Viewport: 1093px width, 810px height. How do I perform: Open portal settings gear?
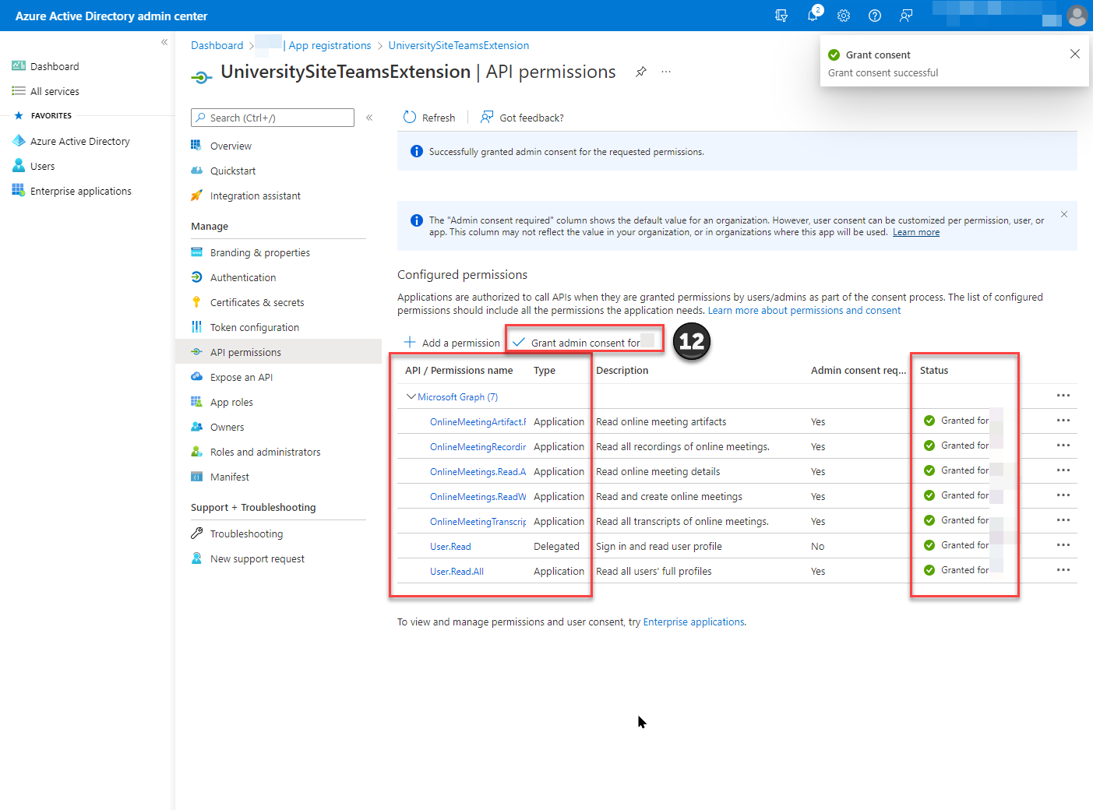[x=844, y=16]
